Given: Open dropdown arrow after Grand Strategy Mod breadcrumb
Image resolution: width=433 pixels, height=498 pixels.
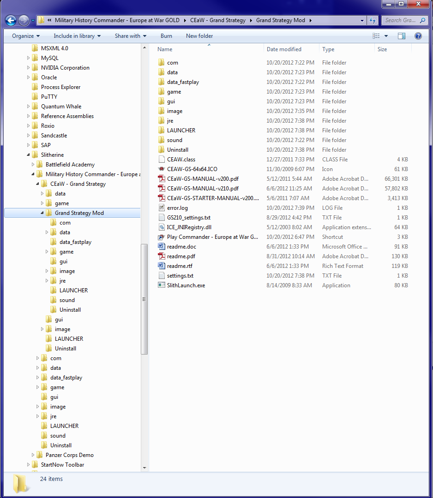Looking at the screenshot, I should [x=310, y=20].
